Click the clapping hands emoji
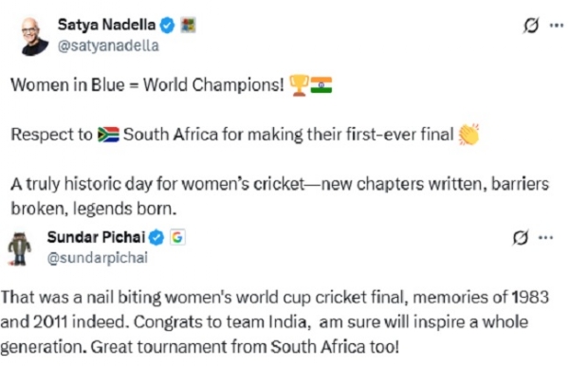The width and height of the screenshot is (569, 366). (x=468, y=135)
